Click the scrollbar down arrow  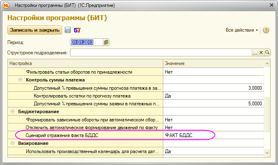[x=267, y=153]
